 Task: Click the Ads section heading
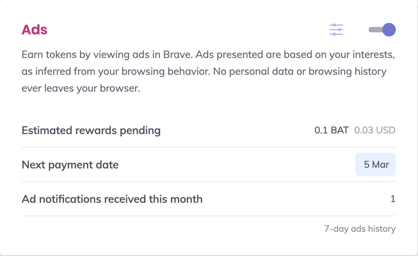(34, 30)
